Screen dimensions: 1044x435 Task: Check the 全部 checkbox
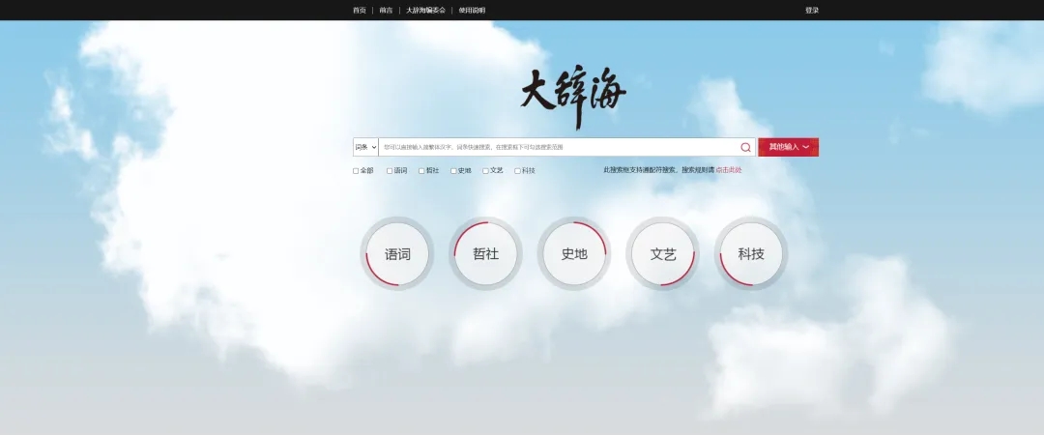(x=356, y=171)
